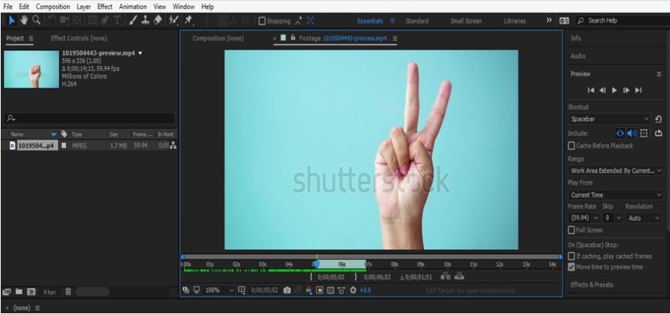Select the Type tool
This screenshot has height=314, width=670.
(117, 20)
